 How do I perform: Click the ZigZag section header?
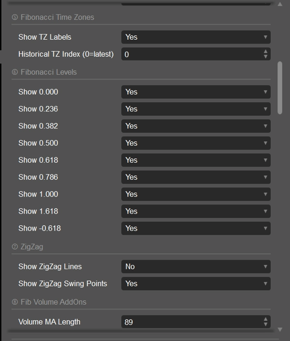tap(28, 247)
